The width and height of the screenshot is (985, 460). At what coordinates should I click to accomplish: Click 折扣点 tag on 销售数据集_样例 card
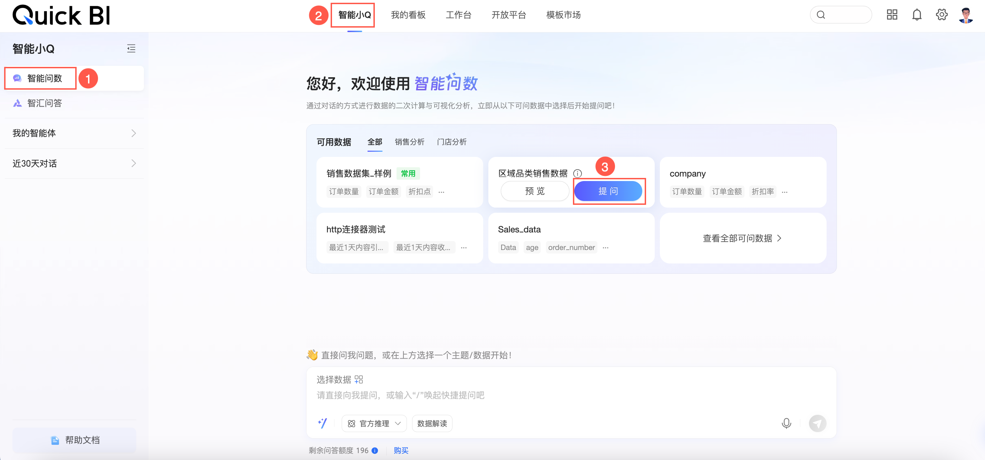tap(419, 191)
